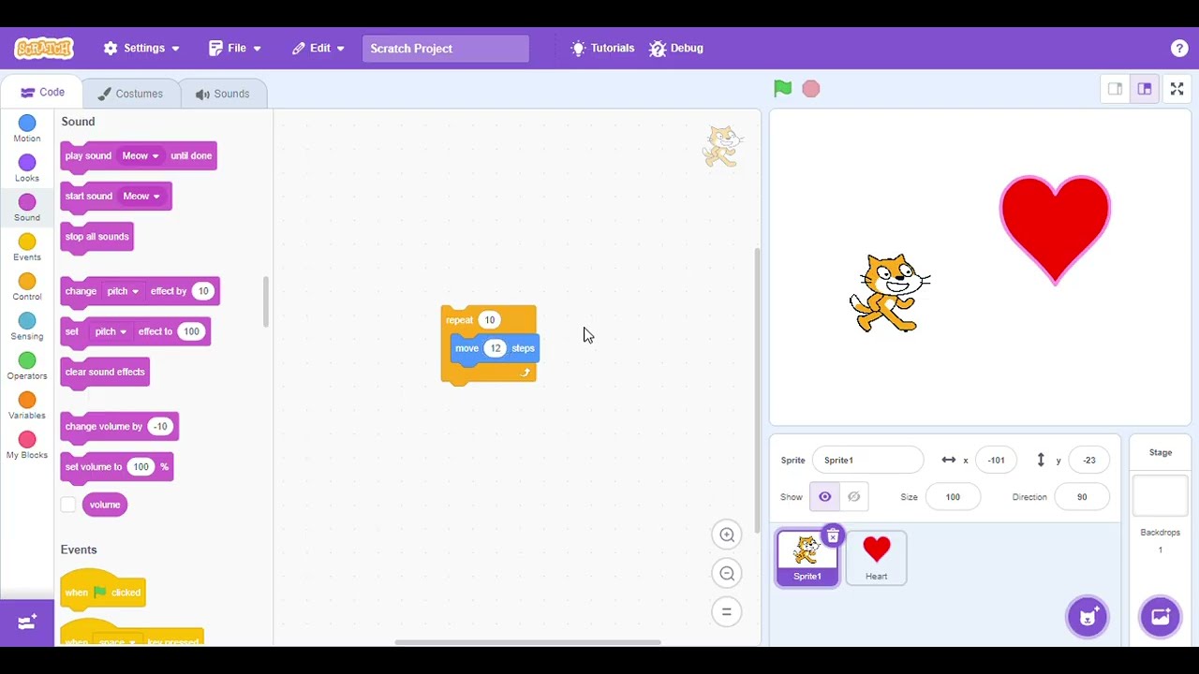The width and height of the screenshot is (1199, 674).
Task: Click value 100 in set pitch effect block
Action: tap(191, 331)
